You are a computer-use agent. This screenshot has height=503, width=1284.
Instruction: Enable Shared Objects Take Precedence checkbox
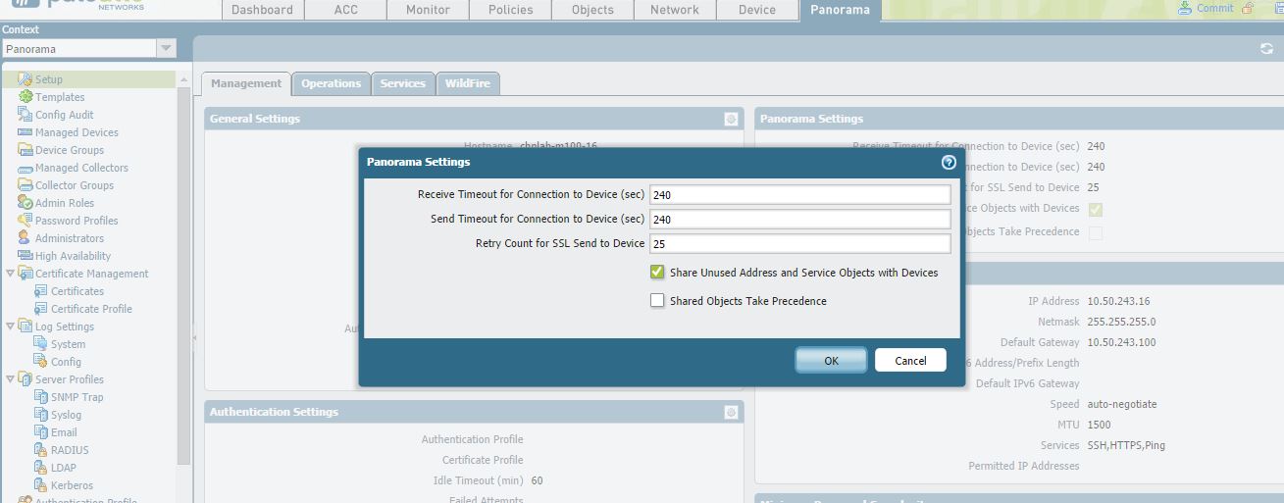tap(657, 301)
